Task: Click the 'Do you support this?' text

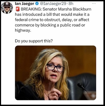Action: click(x=34, y=41)
